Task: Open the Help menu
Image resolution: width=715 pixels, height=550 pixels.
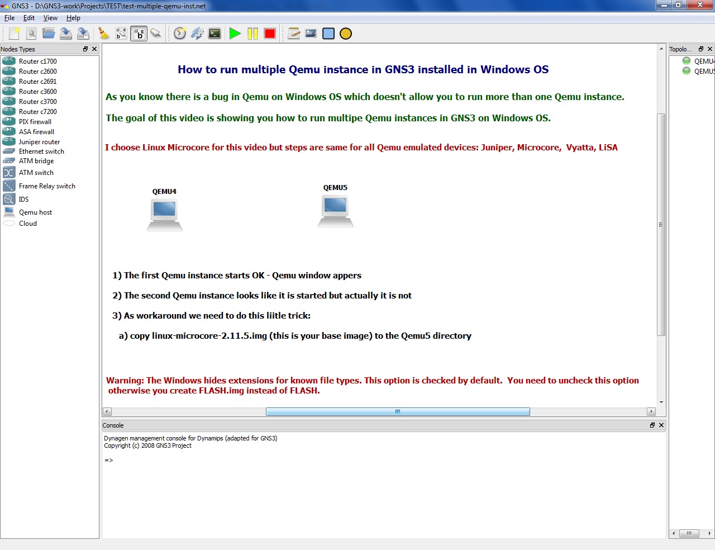Action: (x=73, y=18)
